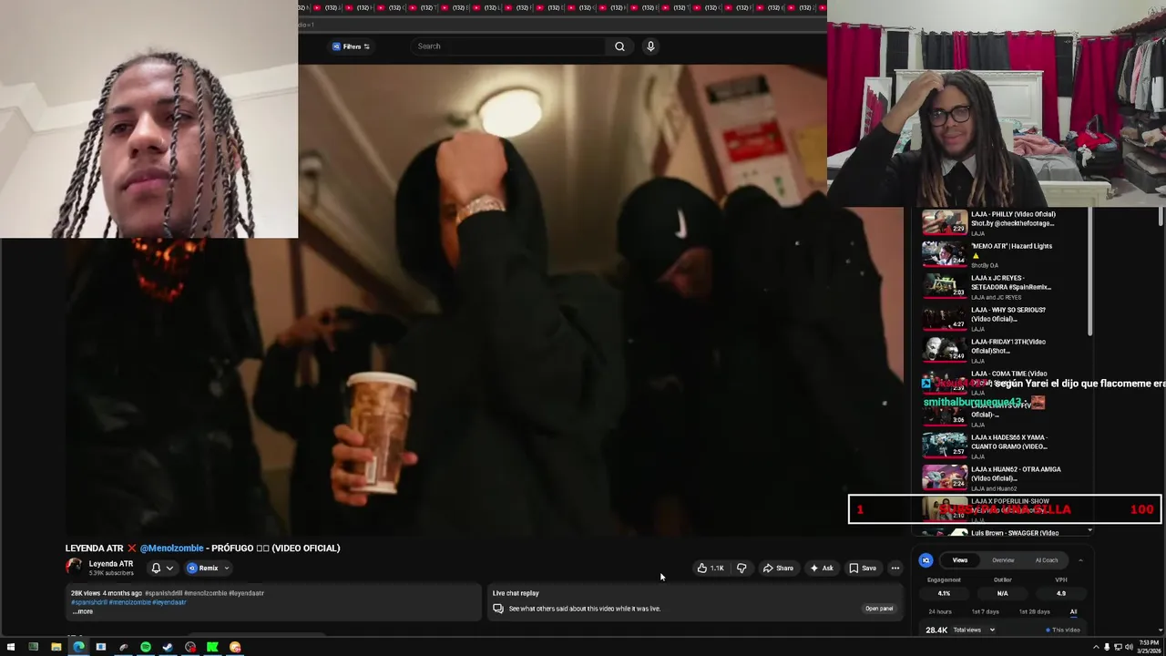Switch to the AI Coach tab
Screen dimensions: 1166x656
point(1047,560)
